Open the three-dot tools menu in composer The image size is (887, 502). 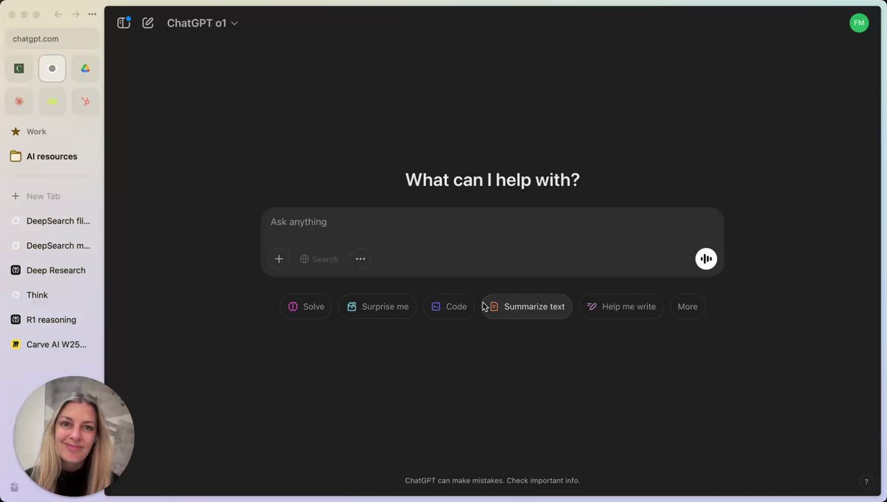(x=360, y=259)
